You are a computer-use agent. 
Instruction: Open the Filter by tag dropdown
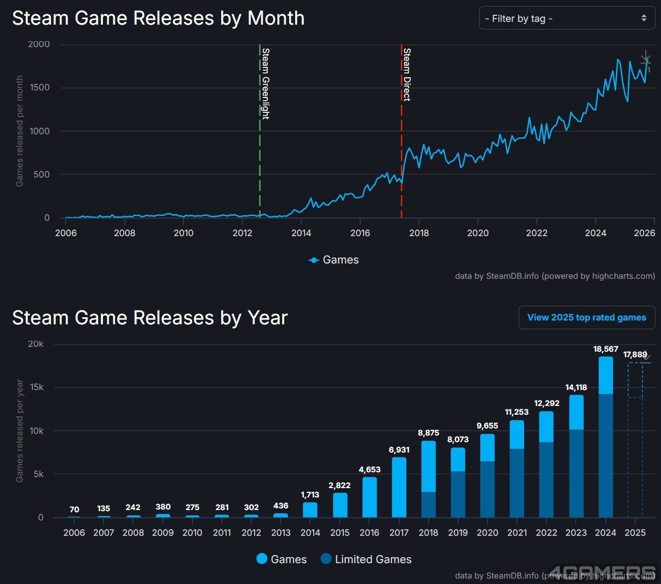click(566, 19)
